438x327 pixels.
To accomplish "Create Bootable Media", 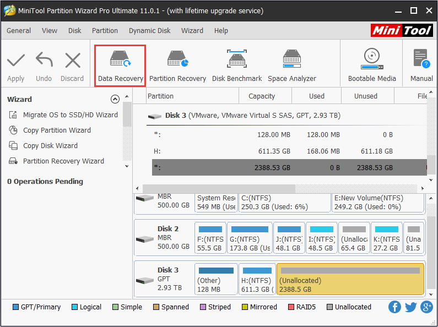I will [372, 66].
